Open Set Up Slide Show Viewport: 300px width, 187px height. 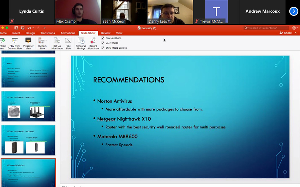coord(57,43)
